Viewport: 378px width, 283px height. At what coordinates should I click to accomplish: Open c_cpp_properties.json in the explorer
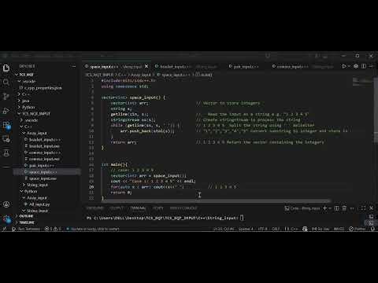point(43,88)
